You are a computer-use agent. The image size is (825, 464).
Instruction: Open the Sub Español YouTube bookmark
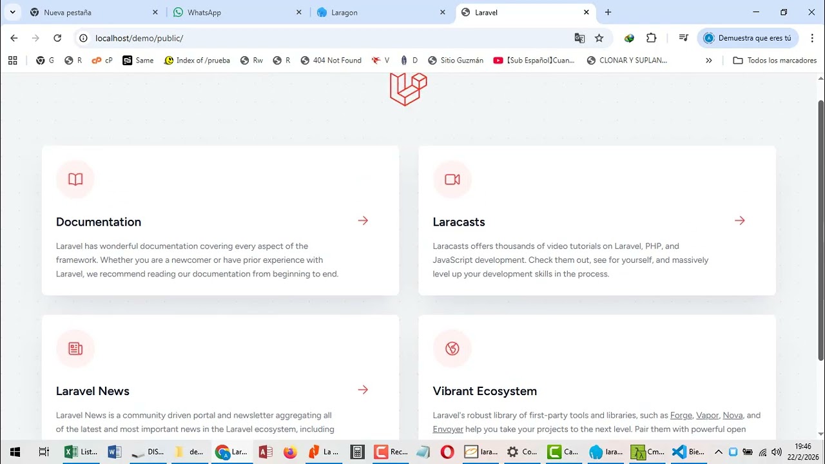pyautogui.click(x=534, y=60)
